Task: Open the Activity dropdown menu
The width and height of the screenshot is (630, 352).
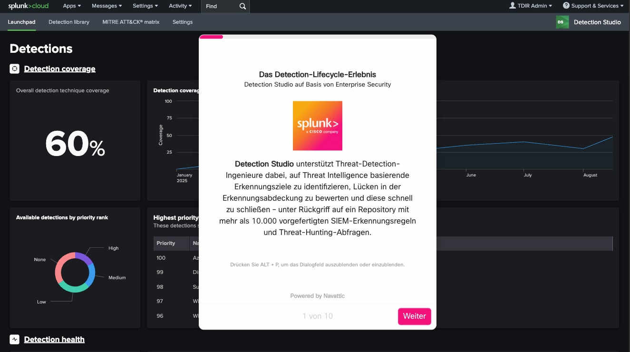Action: [x=180, y=6]
